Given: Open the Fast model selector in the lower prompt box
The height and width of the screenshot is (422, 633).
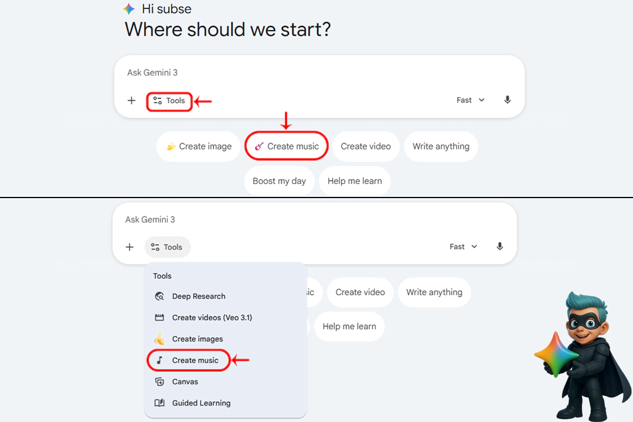Looking at the screenshot, I should (x=463, y=247).
